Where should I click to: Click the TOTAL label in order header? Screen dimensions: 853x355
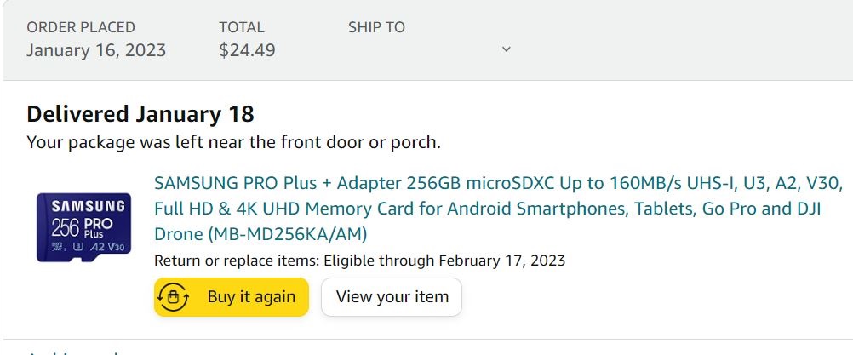(x=241, y=27)
